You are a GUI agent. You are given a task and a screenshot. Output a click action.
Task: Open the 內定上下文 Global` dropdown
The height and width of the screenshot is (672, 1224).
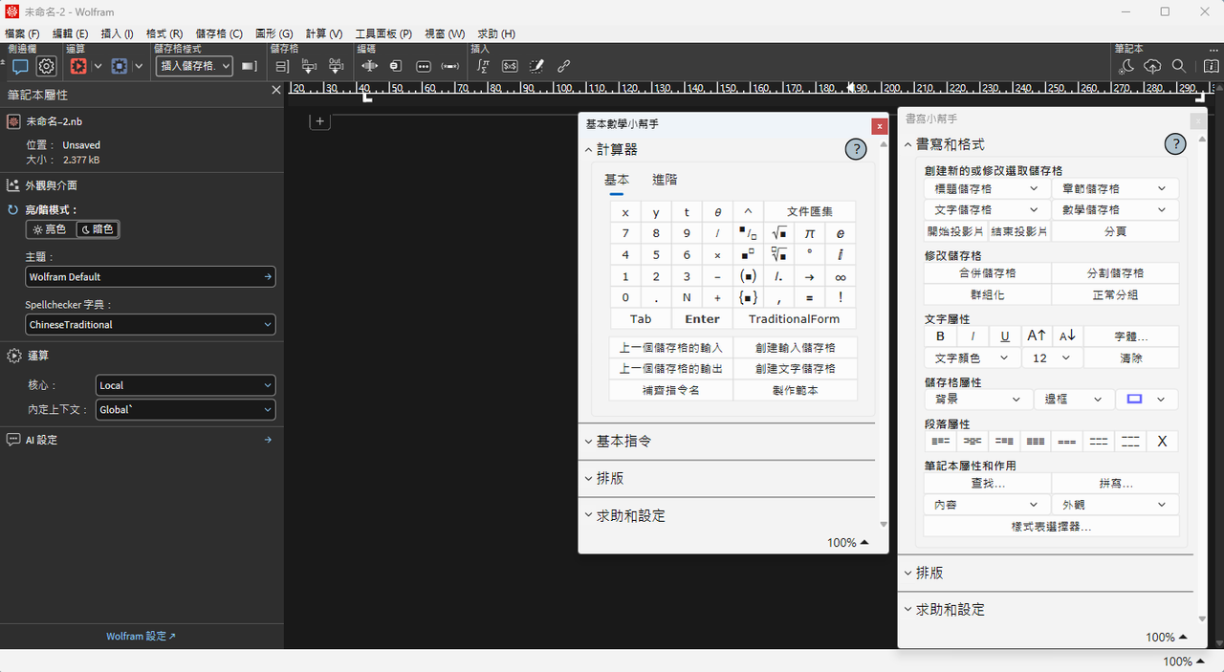pos(186,409)
